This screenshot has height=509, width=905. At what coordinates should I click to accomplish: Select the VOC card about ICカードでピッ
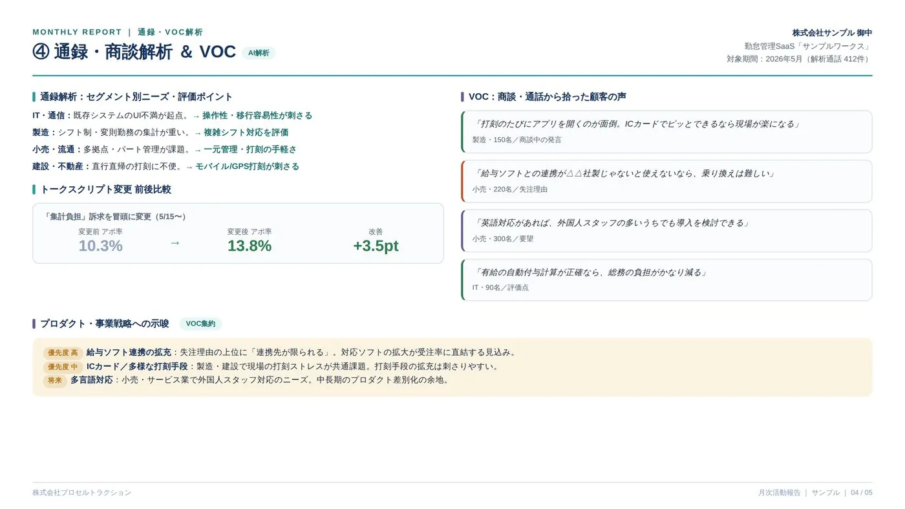point(666,131)
